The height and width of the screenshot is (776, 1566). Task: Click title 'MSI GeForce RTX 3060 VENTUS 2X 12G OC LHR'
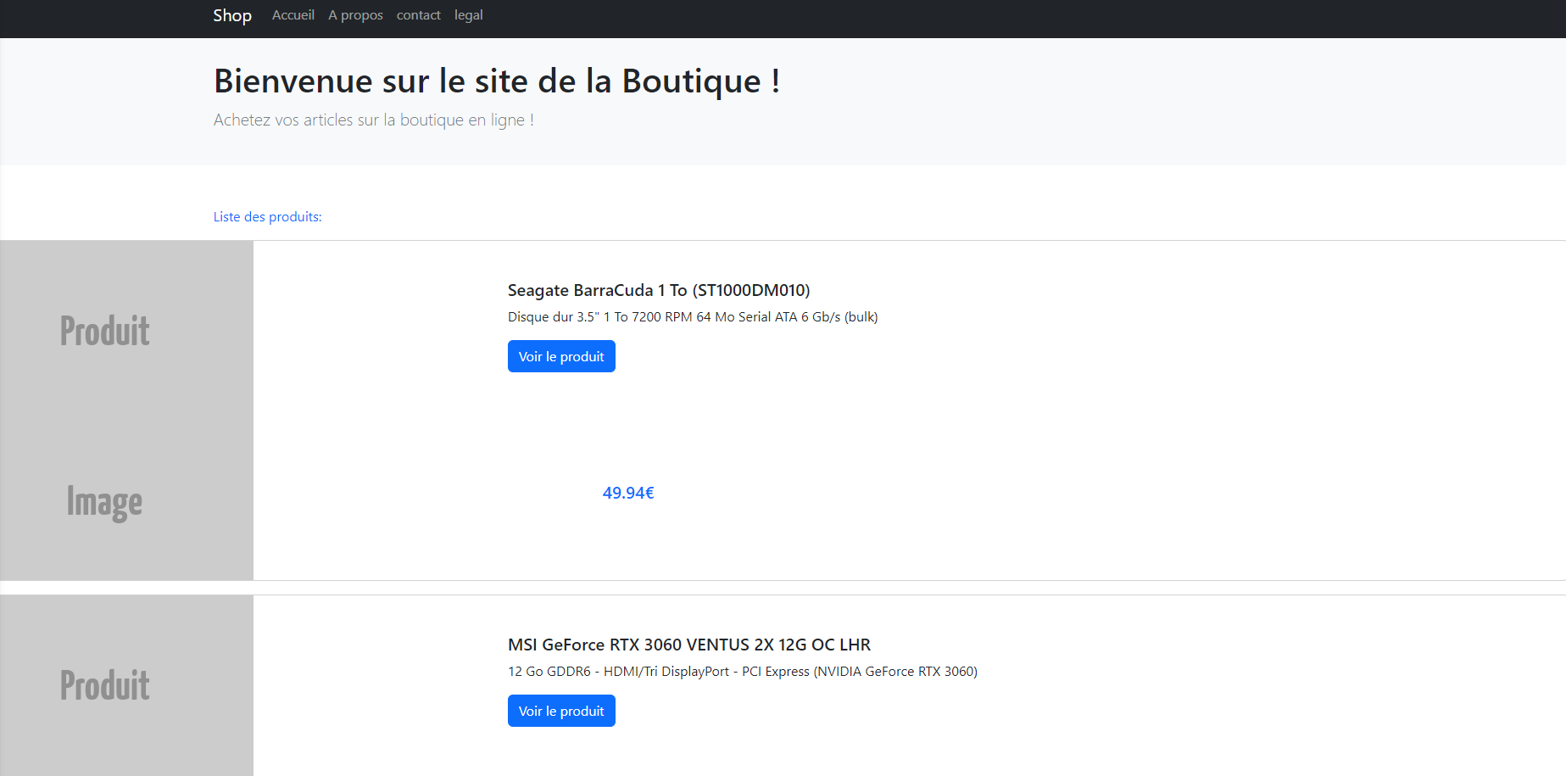tap(689, 645)
